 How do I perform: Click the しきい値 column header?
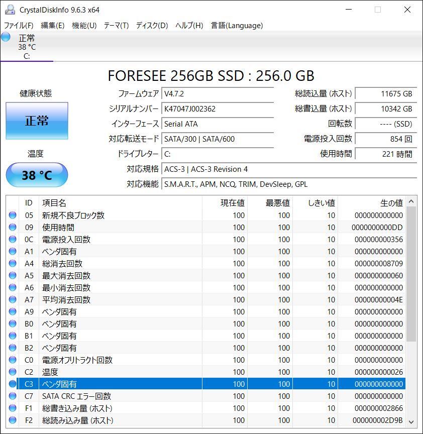(315, 203)
